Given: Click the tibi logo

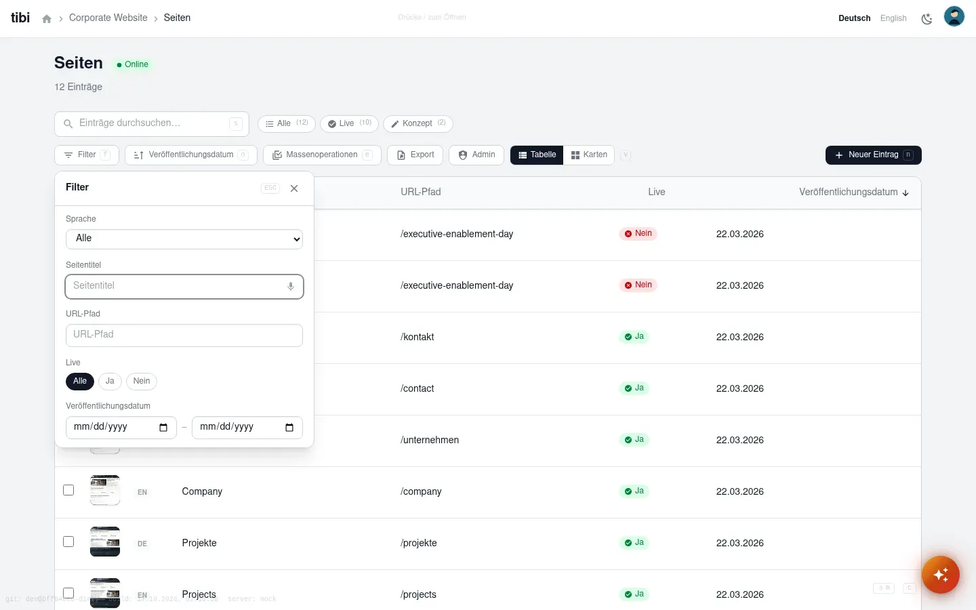Looking at the screenshot, I should [x=20, y=18].
